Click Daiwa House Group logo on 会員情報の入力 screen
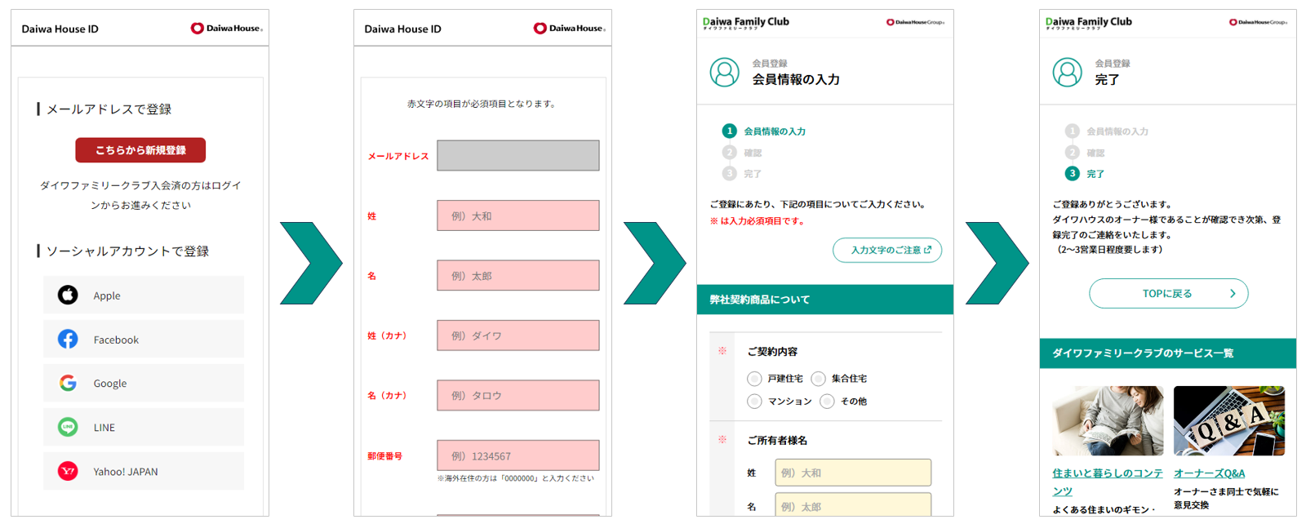 coord(915,22)
